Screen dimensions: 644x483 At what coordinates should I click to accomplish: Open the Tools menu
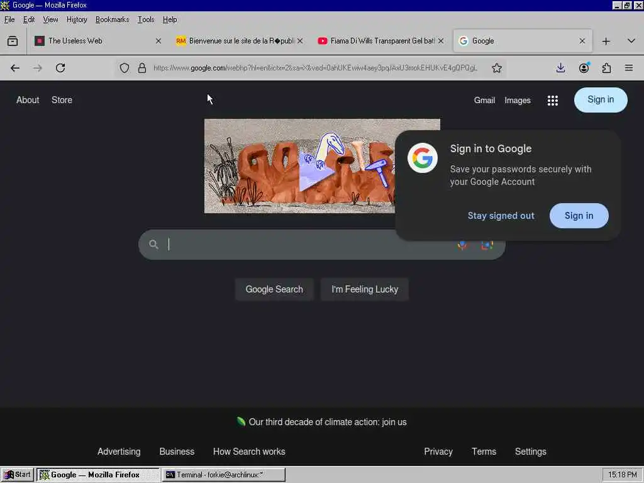(x=146, y=19)
